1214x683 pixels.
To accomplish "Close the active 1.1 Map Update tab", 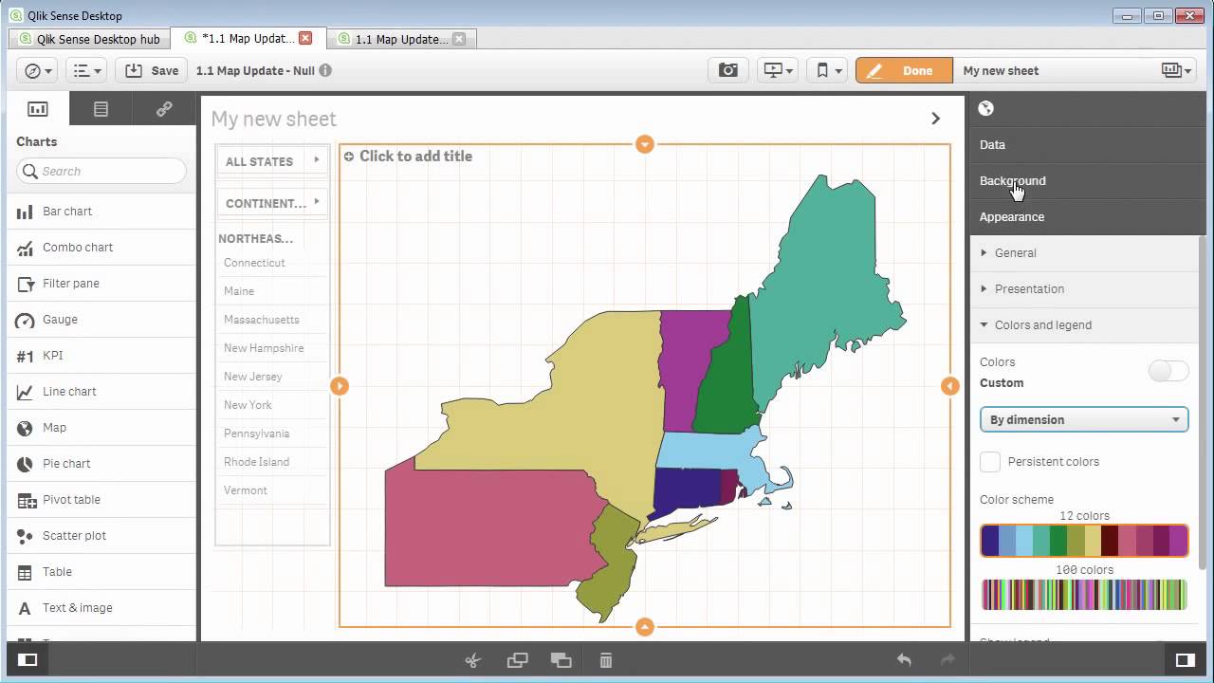I will pyautogui.click(x=305, y=38).
